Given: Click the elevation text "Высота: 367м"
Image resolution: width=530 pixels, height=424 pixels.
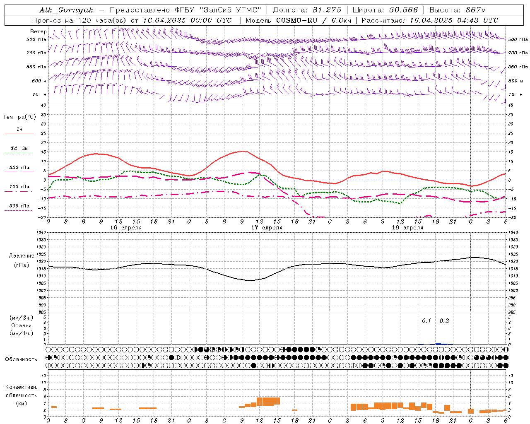Looking at the screenshot, I should tap(458, 10).
